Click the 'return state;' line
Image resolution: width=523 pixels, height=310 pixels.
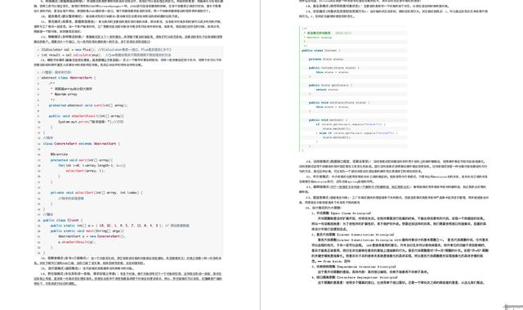click(327, 89)
